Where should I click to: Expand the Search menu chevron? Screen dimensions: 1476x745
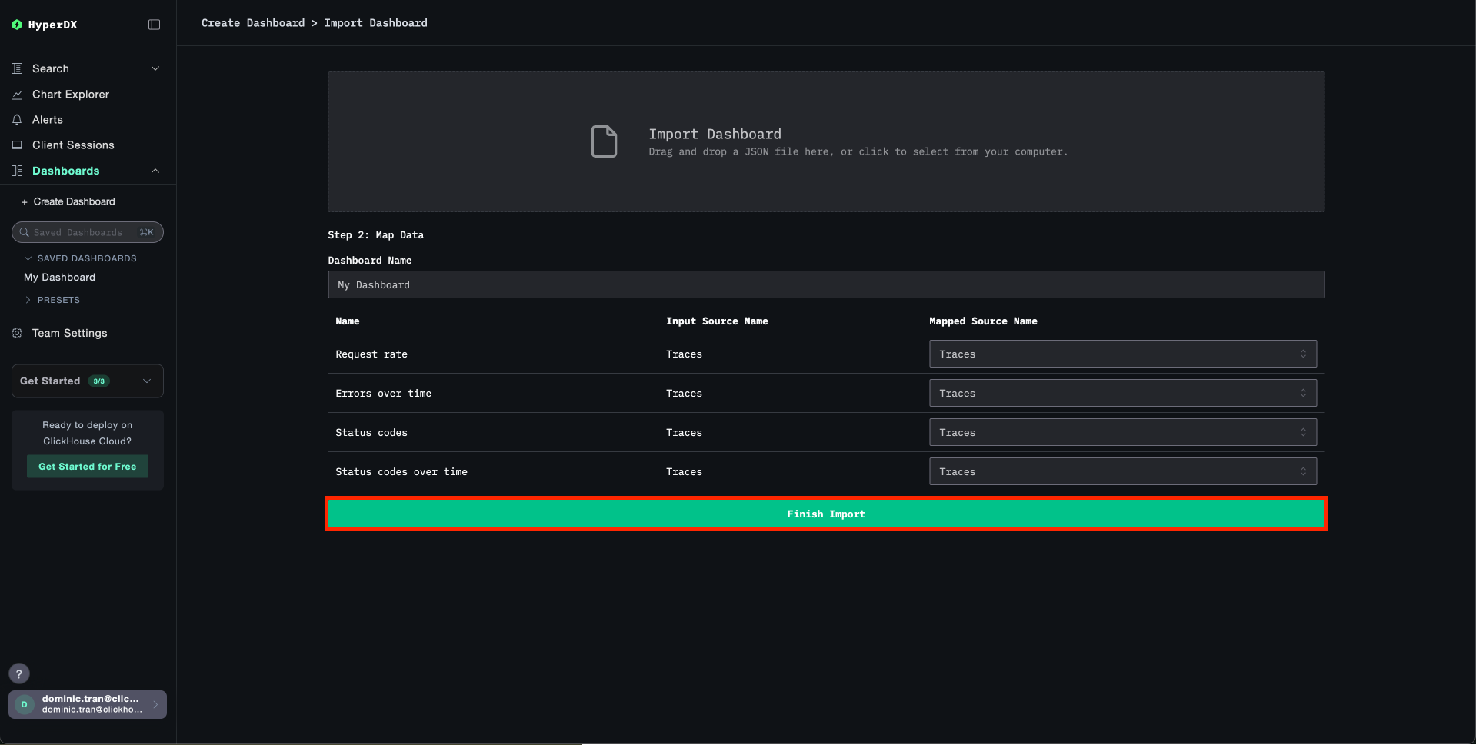[x=155, y=68]
